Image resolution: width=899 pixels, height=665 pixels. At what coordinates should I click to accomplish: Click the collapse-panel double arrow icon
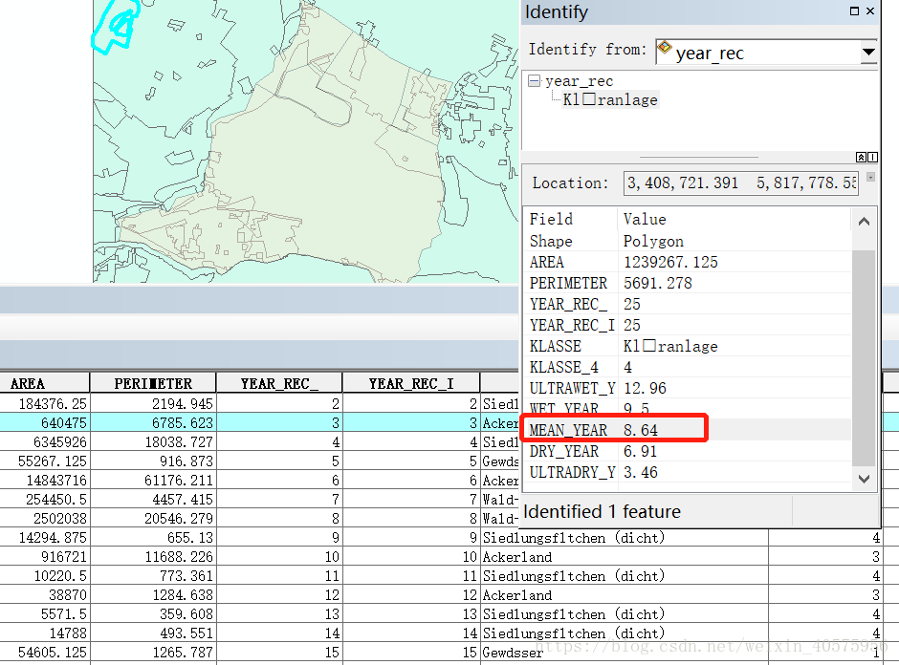coord(861,158)
